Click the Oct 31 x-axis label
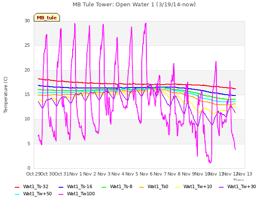270x202 pixels. tap(62, 174)
